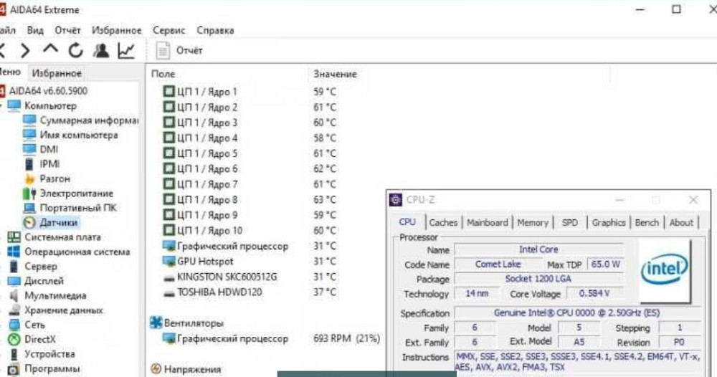Open the graph chart toolbar icon
717x377 pixels.
126,50
